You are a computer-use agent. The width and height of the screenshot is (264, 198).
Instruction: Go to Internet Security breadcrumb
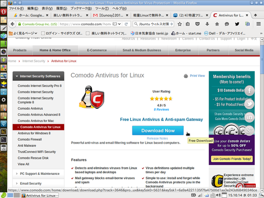click(x=34, y=61)
